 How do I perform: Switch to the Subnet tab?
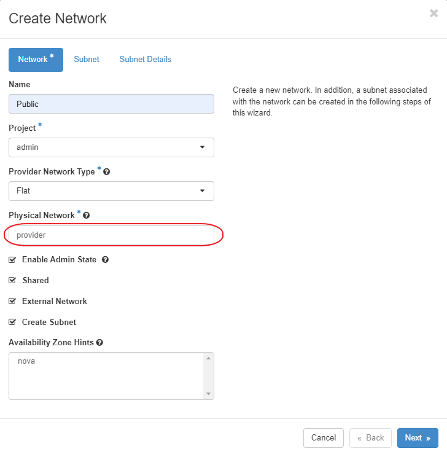(x=87, y=60)
